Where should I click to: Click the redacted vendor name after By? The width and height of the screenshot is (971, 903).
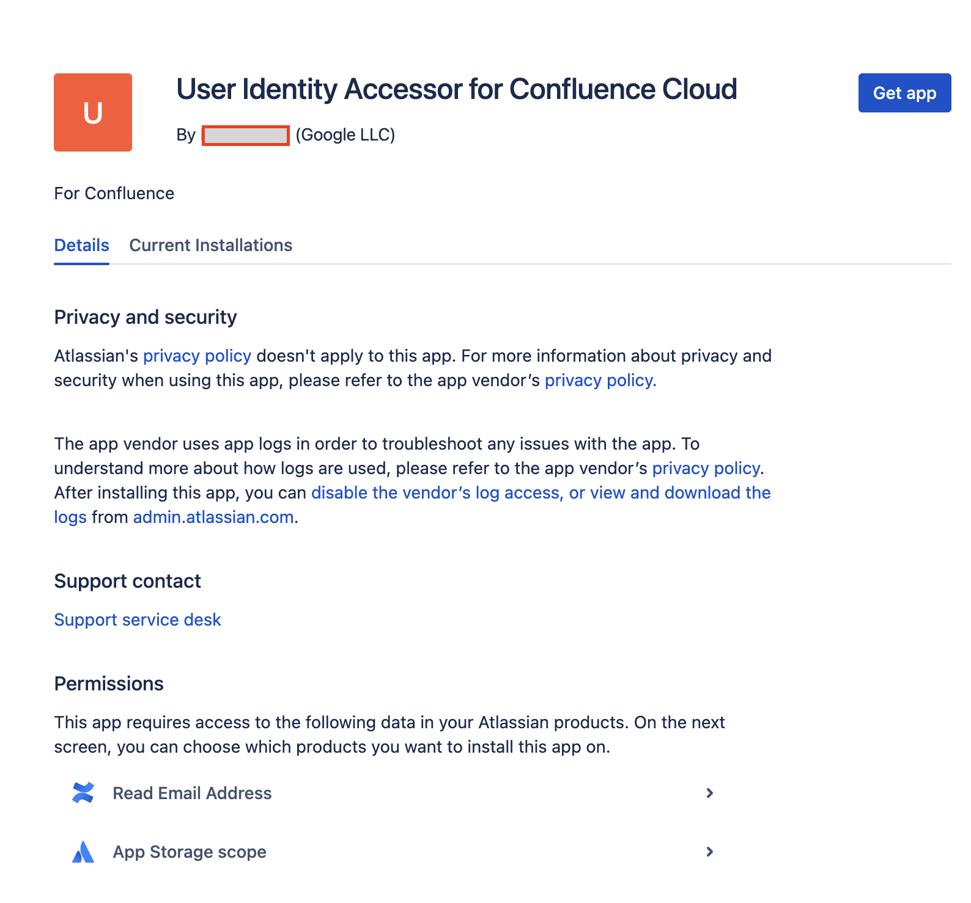pos(245,135)
